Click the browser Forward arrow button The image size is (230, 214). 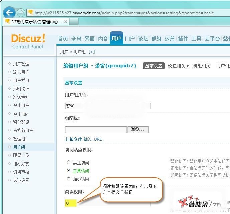pos(21,13)
